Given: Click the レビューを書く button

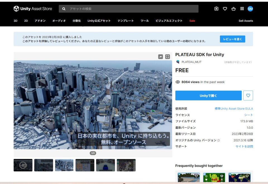Looking at the screenshot, I should coord(232,39).
